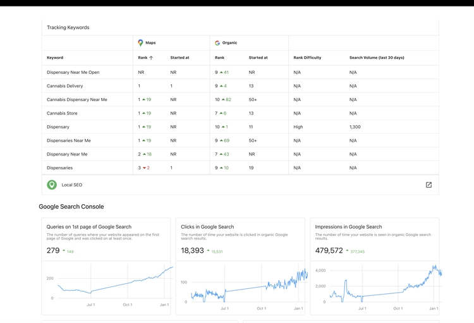Sort by Maps Rank arrow
The width and height of the screenshot is (474, 323).
tap(151, 58)
